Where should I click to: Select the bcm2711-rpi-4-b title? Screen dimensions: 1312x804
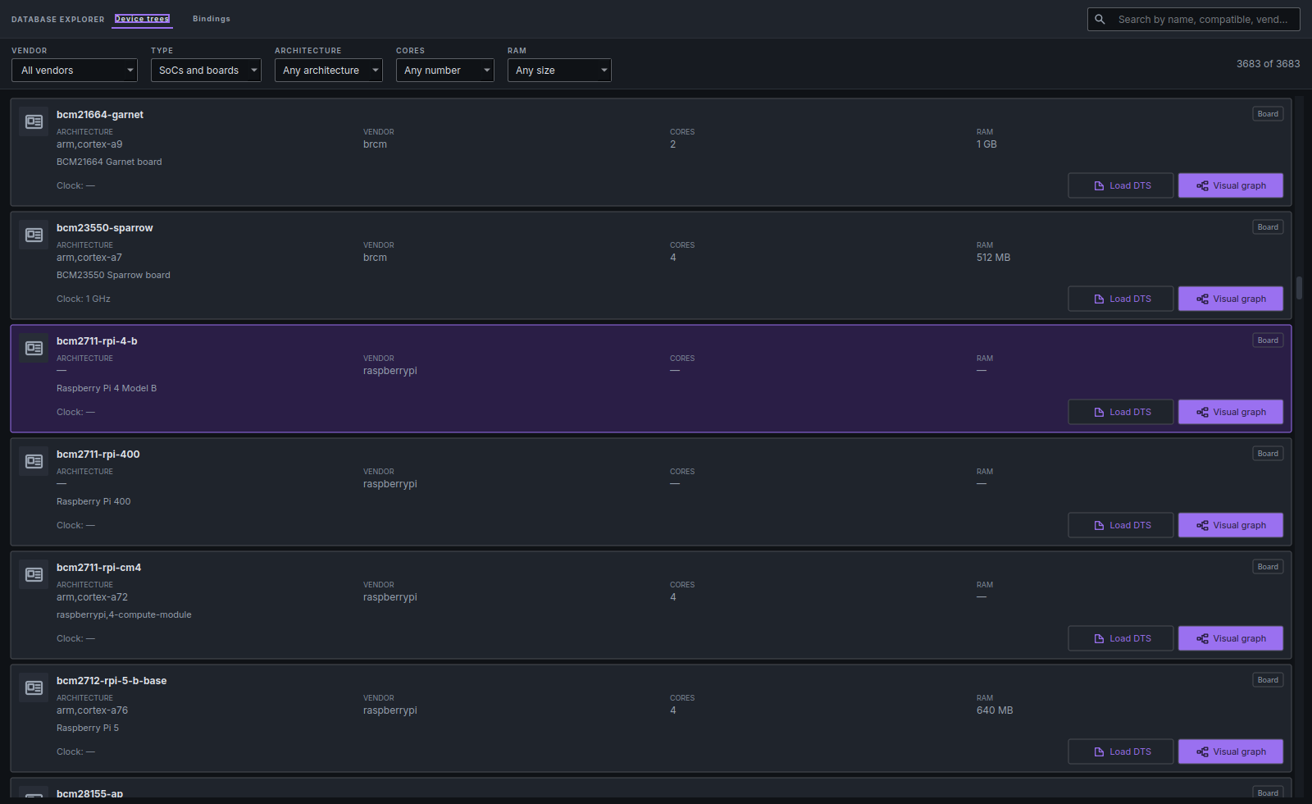97,341
